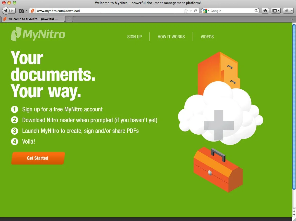Viewport: 296px width, 221px height.
Task: Click the vertical page scrollbar thumb
Action: 294,107
